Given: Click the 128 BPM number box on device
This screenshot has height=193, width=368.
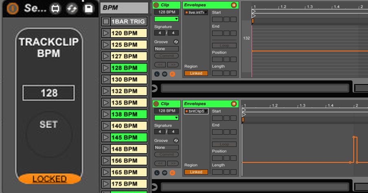Looking at the screenshot, I should click(x=48, y=93).
